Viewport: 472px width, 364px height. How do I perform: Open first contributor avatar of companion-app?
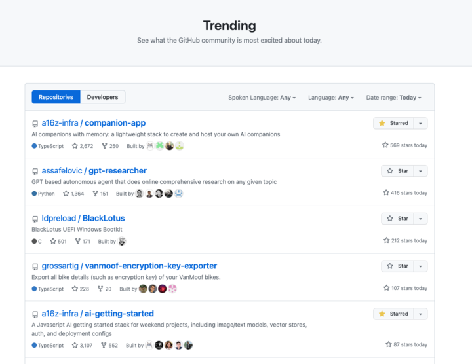click(x=150, y=146)
